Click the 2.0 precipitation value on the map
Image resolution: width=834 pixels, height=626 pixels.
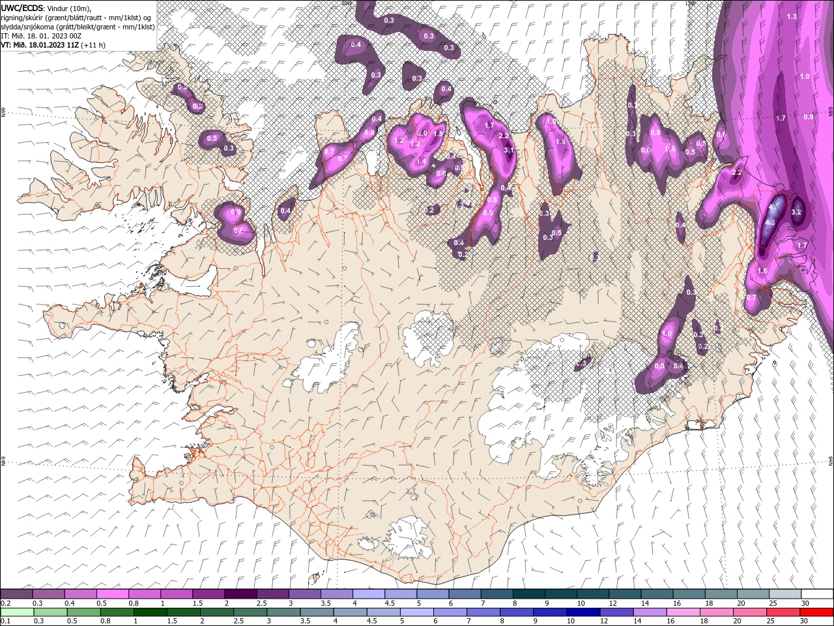422,133
